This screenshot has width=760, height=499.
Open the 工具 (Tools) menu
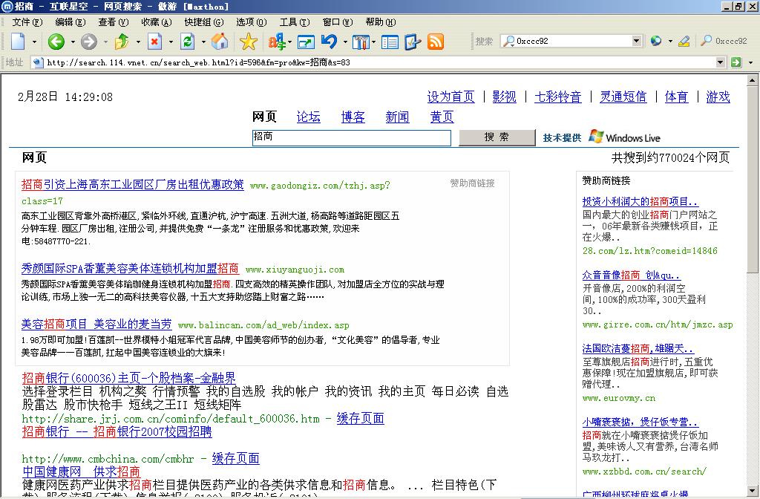click(294, 23)
